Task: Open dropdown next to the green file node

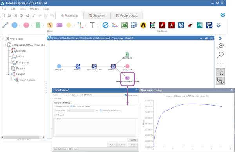Action: pyautogui.click(x=43, y=25)
